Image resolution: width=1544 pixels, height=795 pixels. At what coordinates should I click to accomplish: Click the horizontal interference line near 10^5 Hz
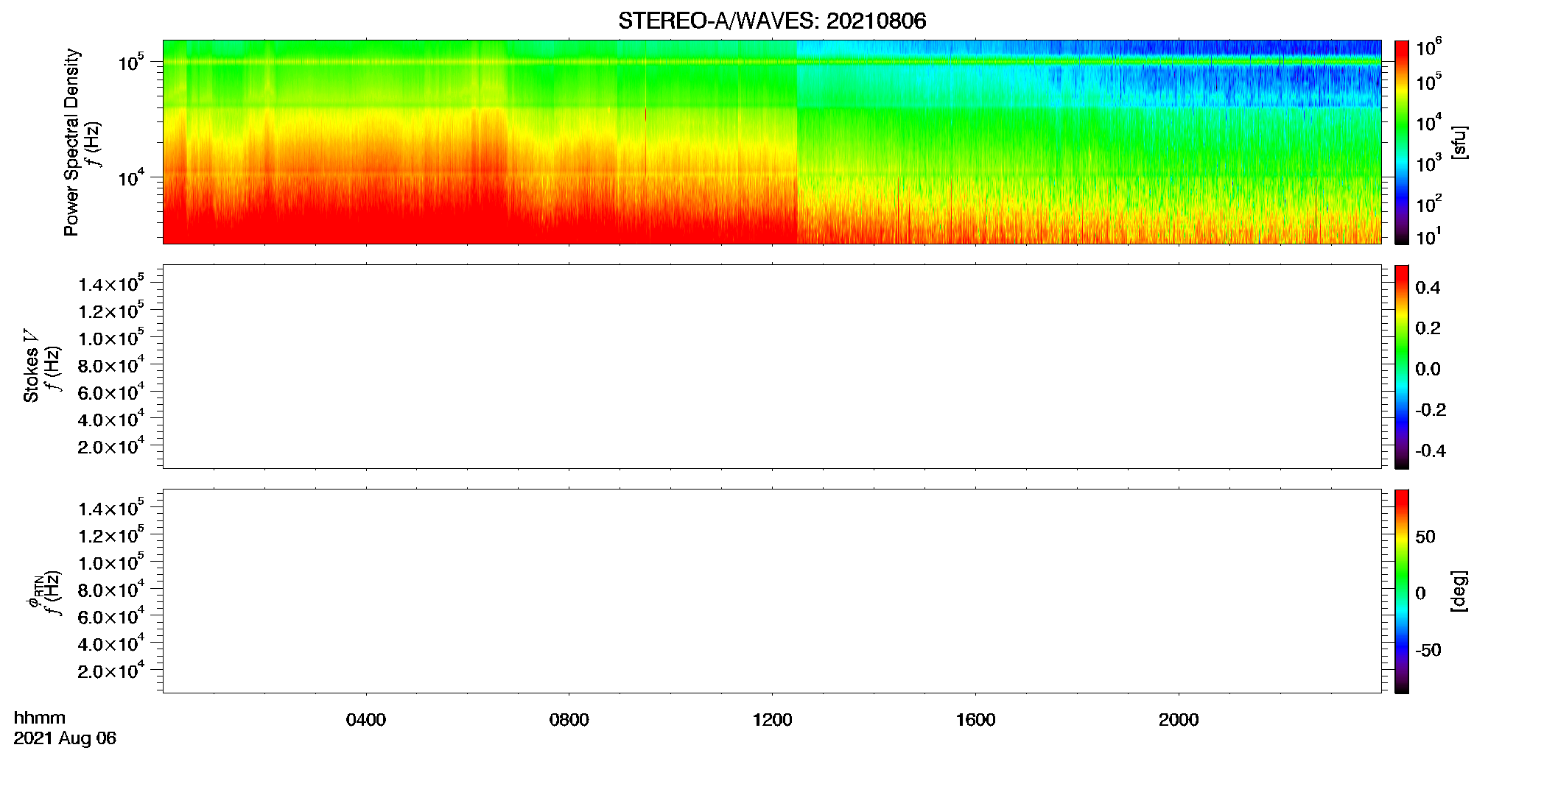click(x=772, y=62)
